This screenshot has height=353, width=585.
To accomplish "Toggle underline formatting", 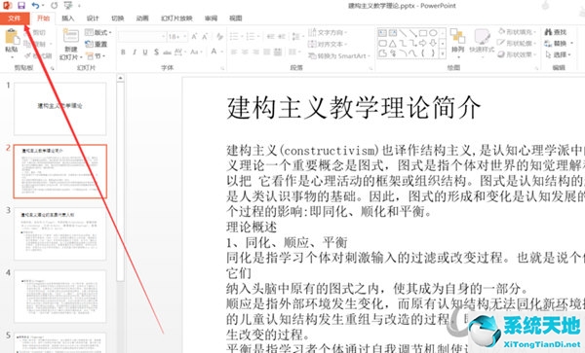I will point(145,53).
